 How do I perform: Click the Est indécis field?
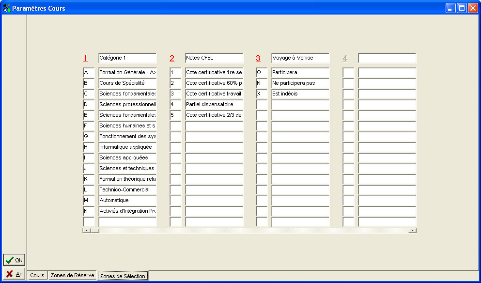(x=300, y=94)
